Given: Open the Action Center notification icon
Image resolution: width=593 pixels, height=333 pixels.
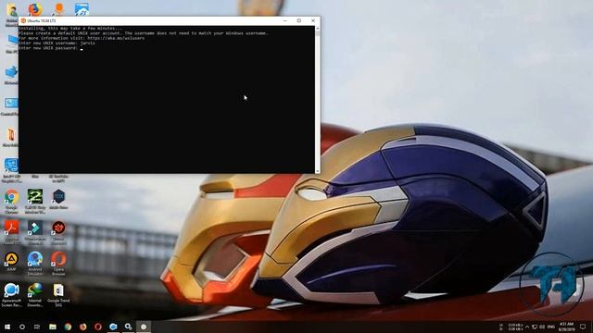Looking at the screenshot, I should pyautogui.click(x=583, y=327).
